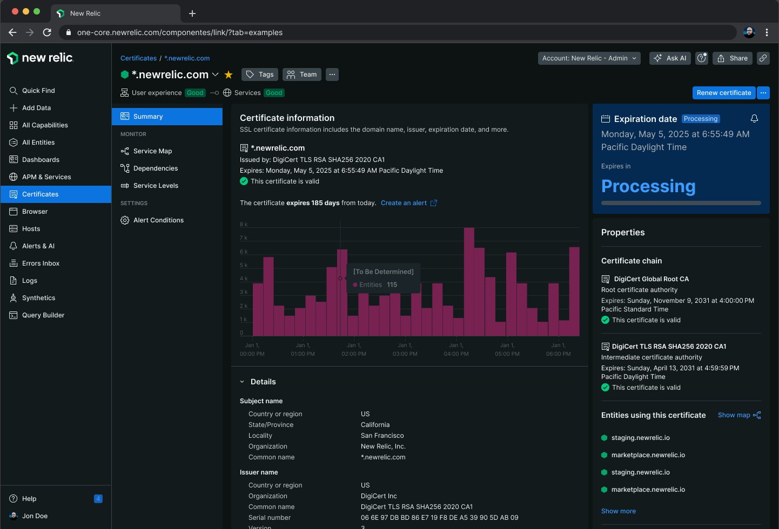Click DigiCert TLS RSA SHA256 2020 CA1 chain entry
Image resolution: width=779 pixels, height=529 pixels.
(669, 347)
